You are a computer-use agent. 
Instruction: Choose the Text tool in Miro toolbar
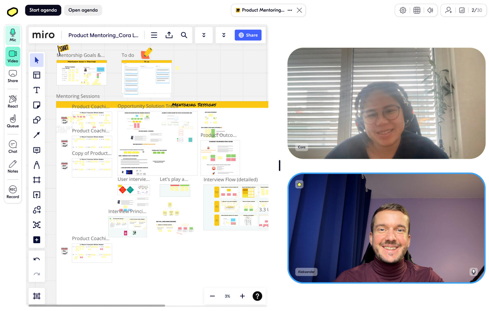click(37, 90)
